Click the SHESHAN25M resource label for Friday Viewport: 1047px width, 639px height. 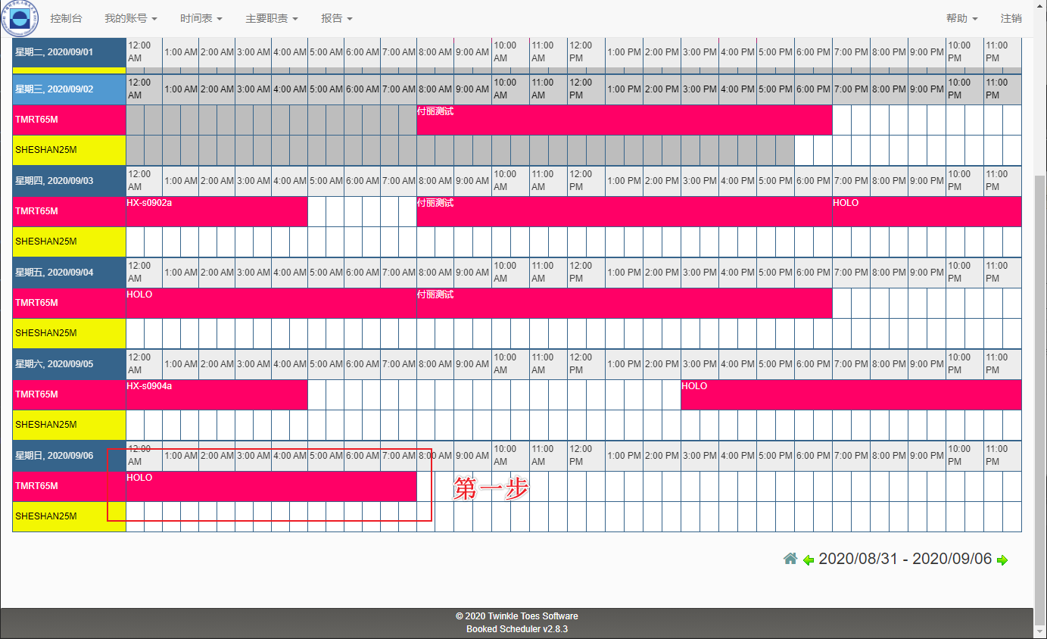tap(69, 333)
